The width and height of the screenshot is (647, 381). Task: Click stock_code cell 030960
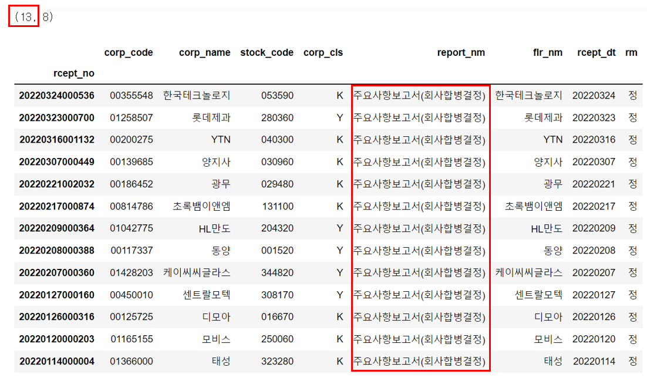(x=277, y=162)
